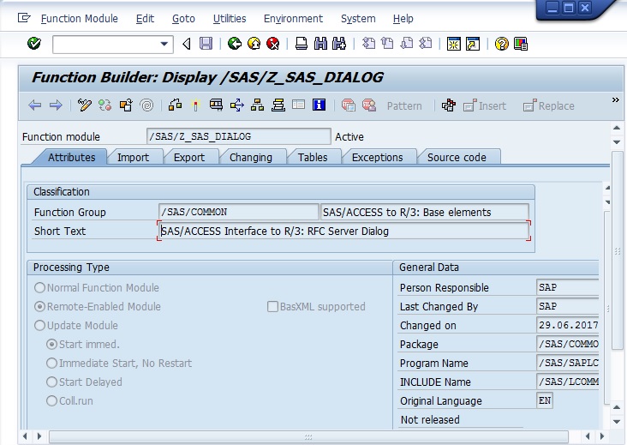
Task: Select Normal Function Module radio button
Action: coord(39,288)
